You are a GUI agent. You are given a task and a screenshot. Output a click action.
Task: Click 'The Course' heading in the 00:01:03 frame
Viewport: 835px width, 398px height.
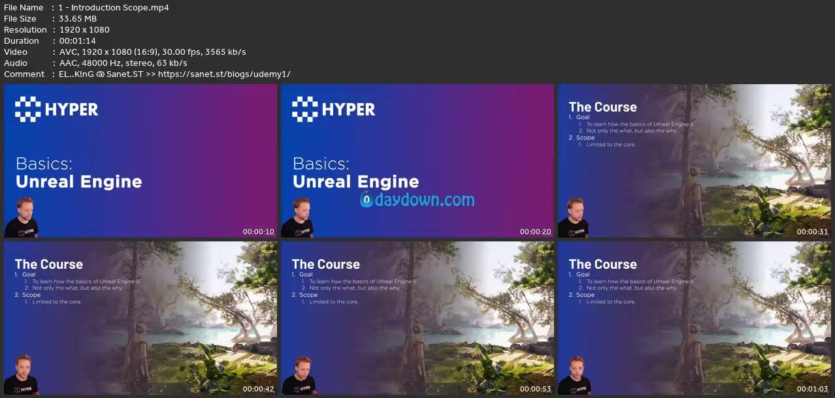click(x=602, y=264)
